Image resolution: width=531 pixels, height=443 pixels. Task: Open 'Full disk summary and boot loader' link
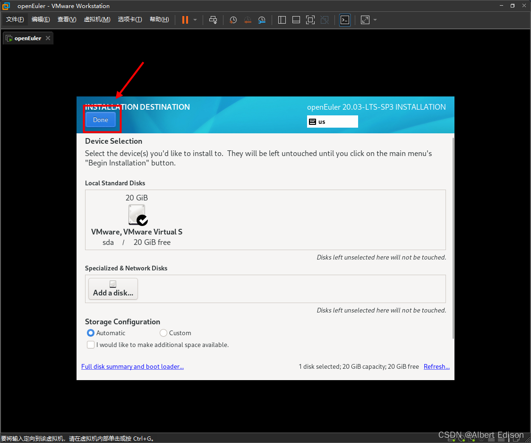coord(132,366)
